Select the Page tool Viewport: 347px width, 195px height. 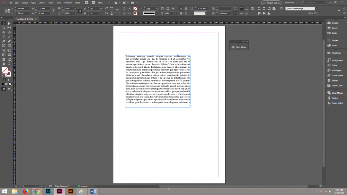tap(4, 28)
